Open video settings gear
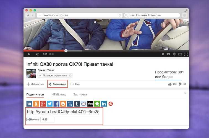This screenshot has width=209, height=138. 174,54
